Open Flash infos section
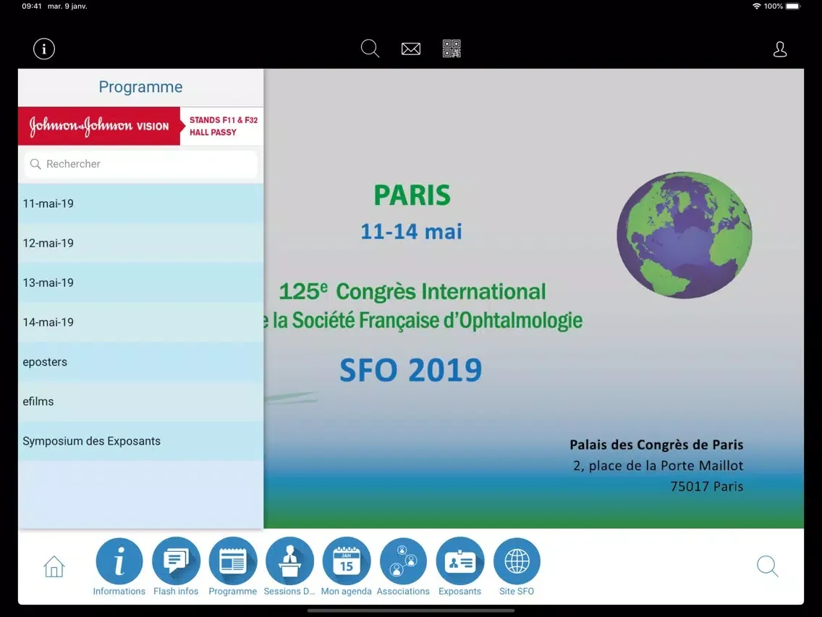This screenshot has height=617, width=822. tap(176, 561)
